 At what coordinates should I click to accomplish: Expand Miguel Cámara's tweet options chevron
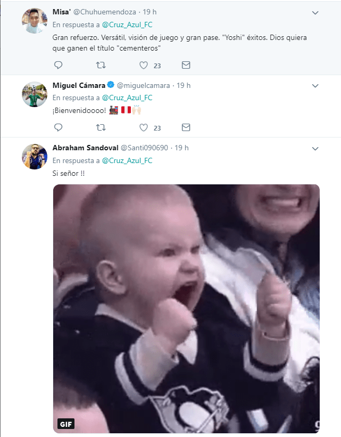315,85
